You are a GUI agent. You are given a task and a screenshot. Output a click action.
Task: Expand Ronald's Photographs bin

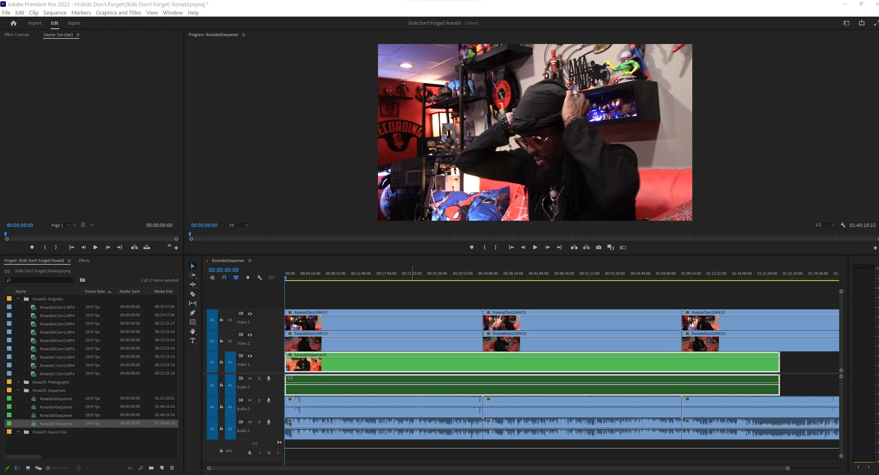[x=18, y=382]
